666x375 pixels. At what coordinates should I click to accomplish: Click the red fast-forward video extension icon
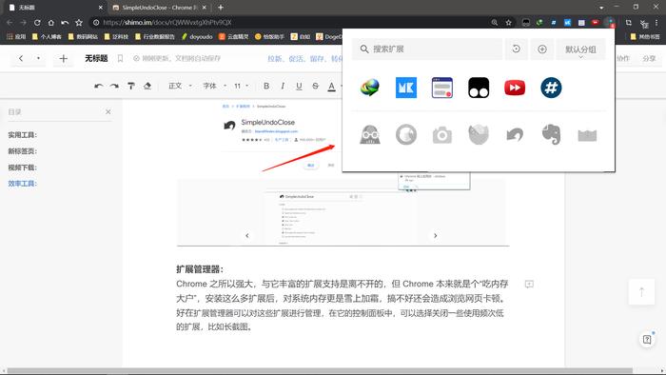pos(515,88)
